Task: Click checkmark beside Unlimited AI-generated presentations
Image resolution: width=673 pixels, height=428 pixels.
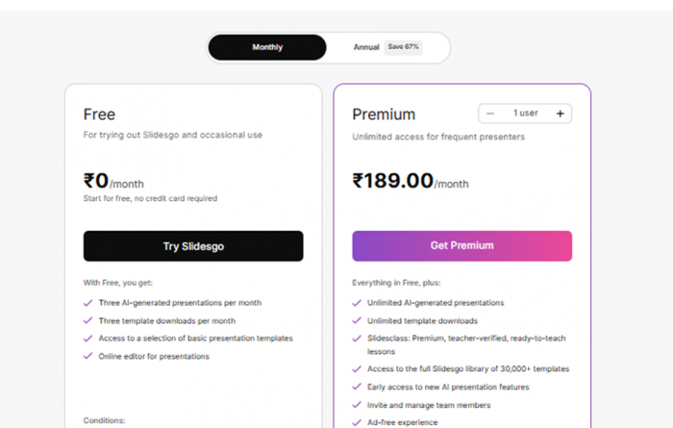Action: point(358,303)
